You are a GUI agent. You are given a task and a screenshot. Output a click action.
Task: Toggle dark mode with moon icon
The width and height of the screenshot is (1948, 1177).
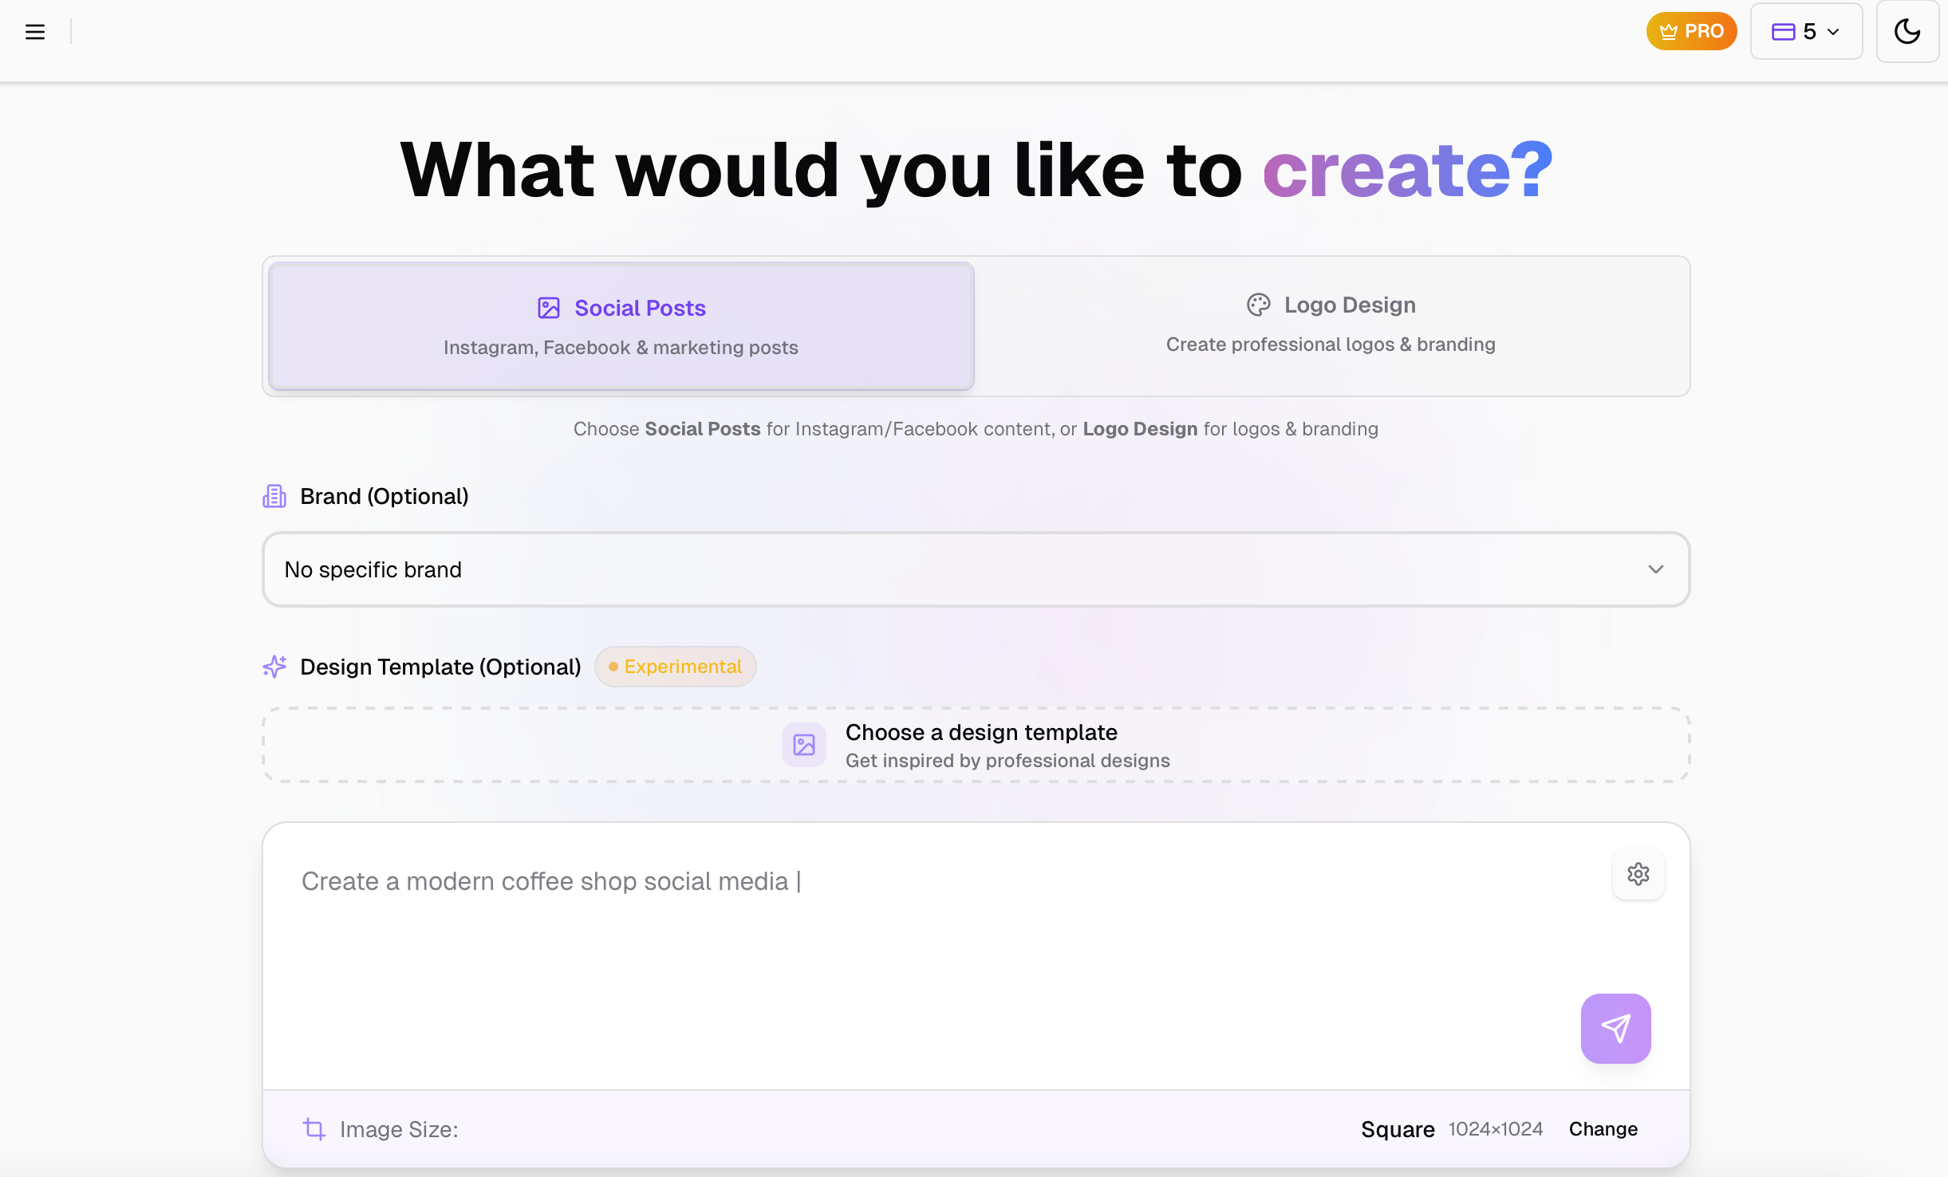click(x=1907, y=32)
